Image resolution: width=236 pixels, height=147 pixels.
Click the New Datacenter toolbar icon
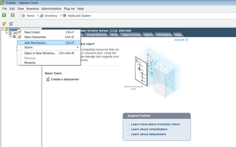click(x=11, y=24)
